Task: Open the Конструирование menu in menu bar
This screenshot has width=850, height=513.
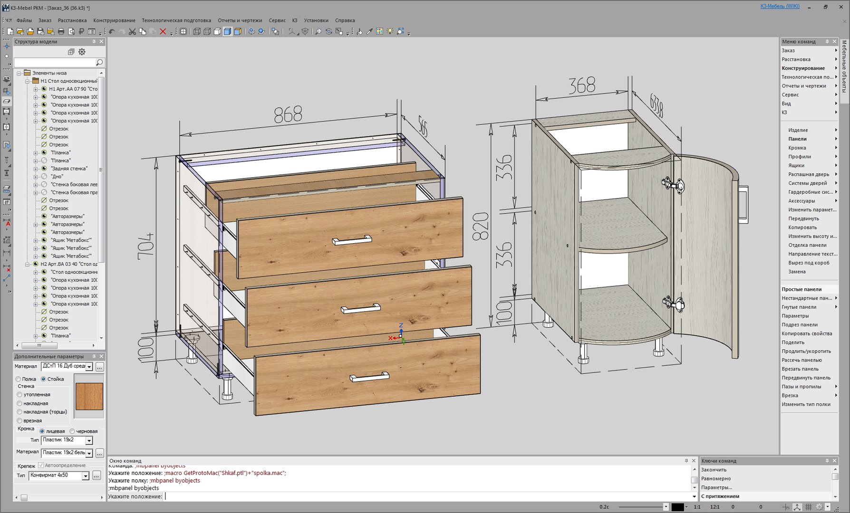Action: tap(114, 20)
